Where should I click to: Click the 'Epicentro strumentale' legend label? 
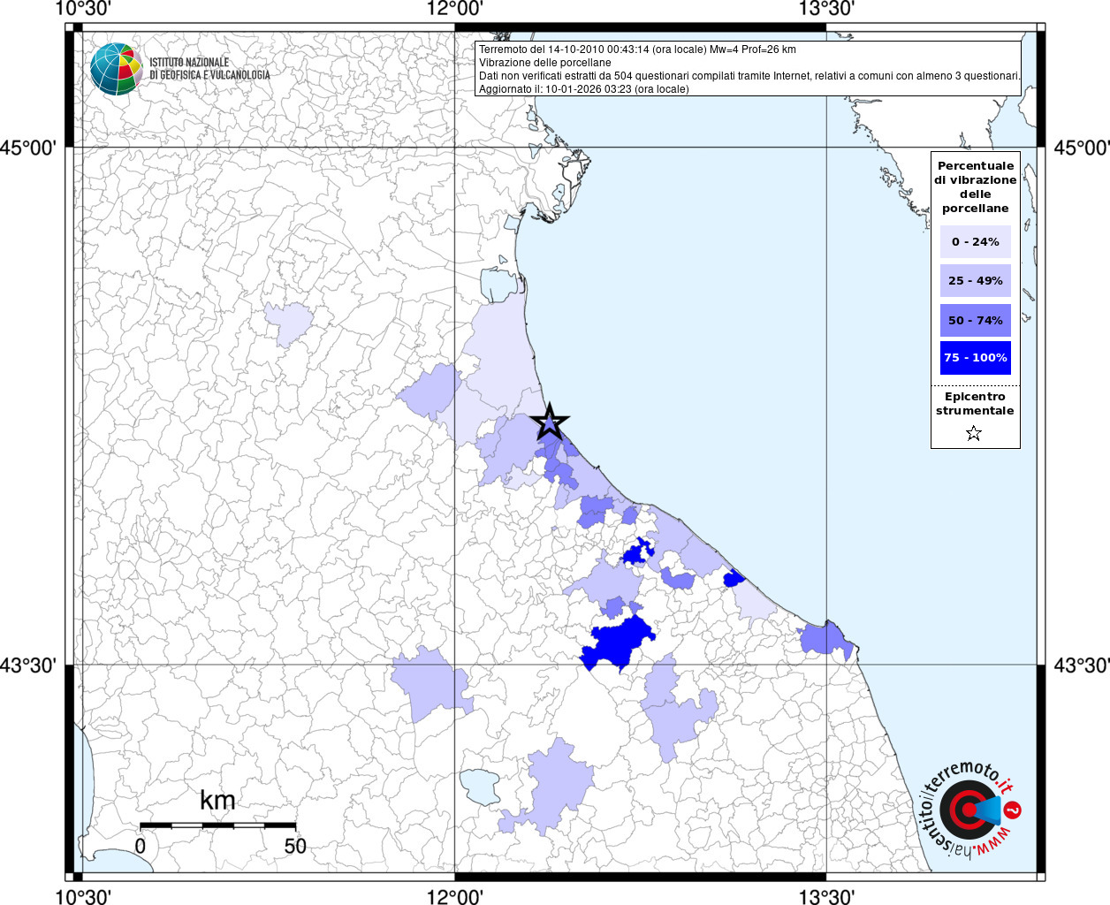[975, 404]
